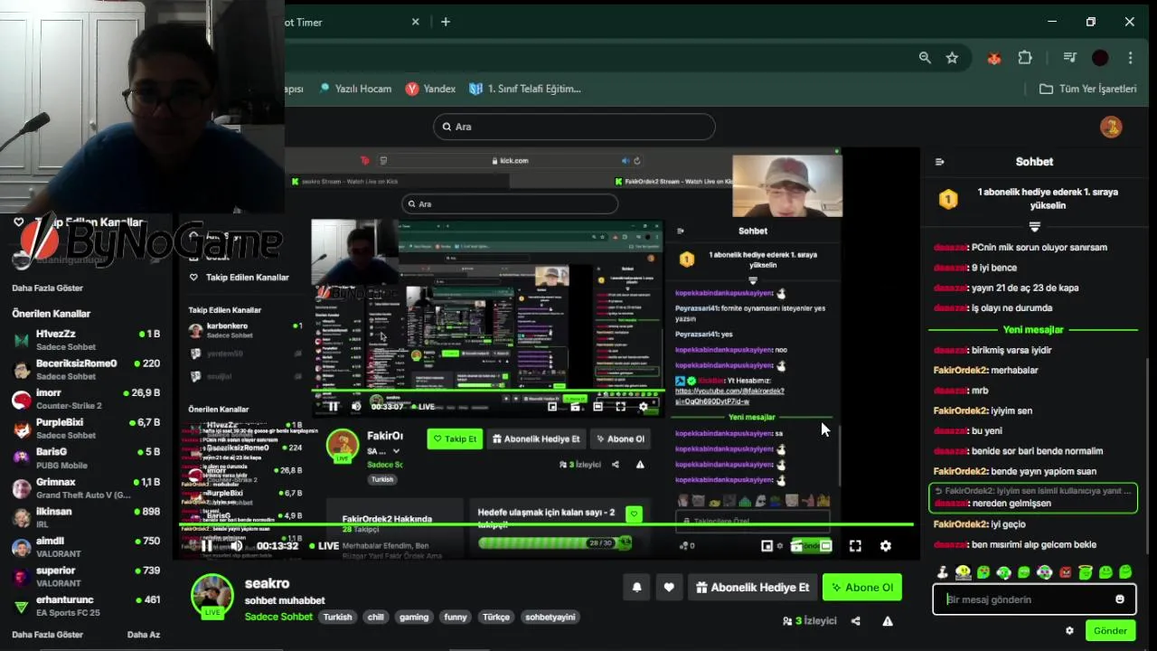Screen dimensions: 1157x651
Task: Expand the gift subscription leaderboard chevron
Action: click(1035, 227)
